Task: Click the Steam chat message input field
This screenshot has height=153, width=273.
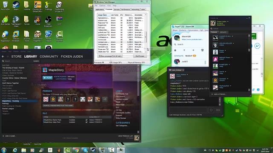Action: [x=189, y=110]
